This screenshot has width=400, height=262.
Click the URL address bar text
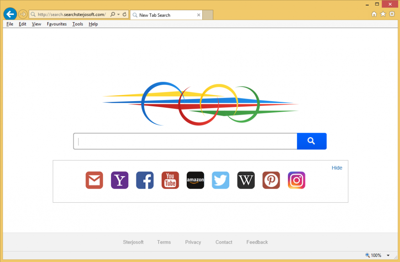(x=72, y=14)
